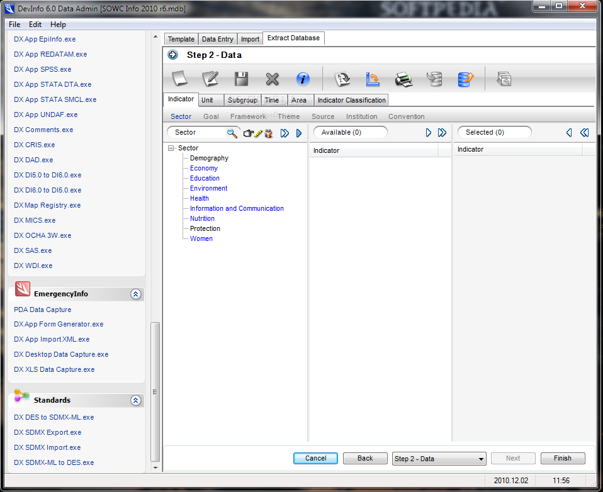Switch to the Template tab
The height and width of the screenshot is (492, 603).
pyautogui.click(x=181, y=39)
